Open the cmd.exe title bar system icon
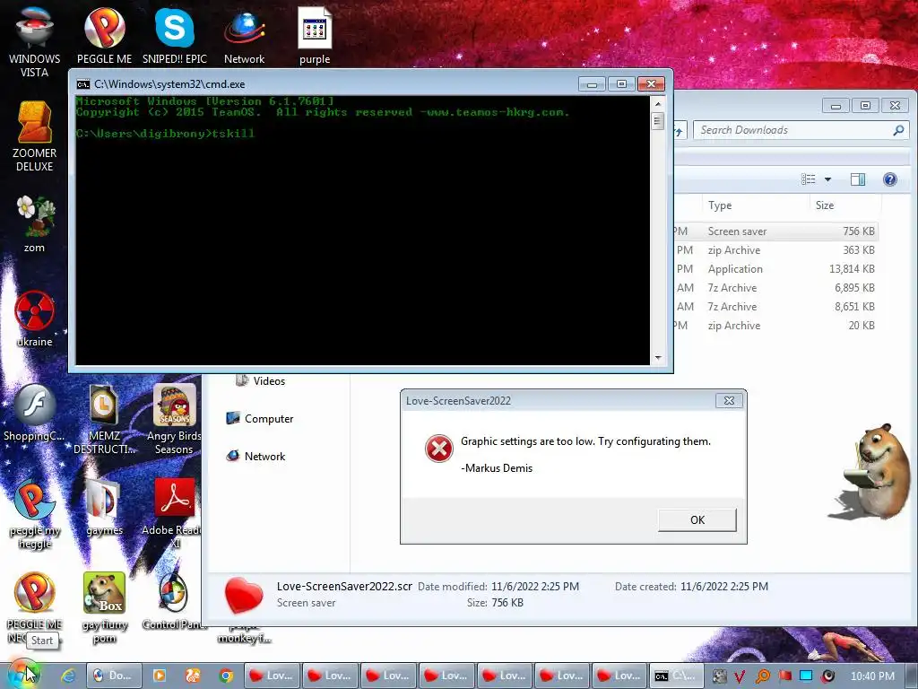The height and width of the screenshot is (689, 918). click(82, 84)
